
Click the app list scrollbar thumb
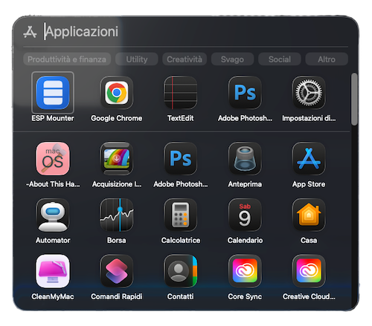pos(354,99)
